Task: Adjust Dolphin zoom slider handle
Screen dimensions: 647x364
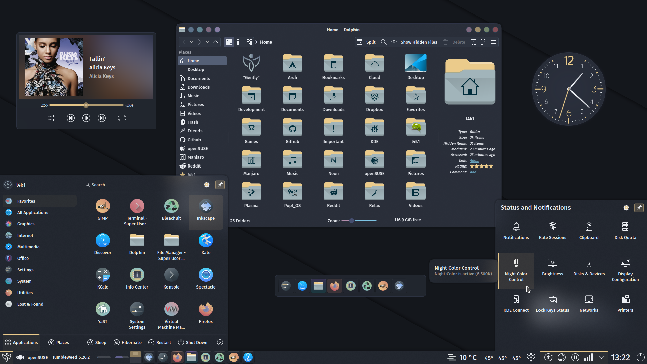Action: click(352, 221)
